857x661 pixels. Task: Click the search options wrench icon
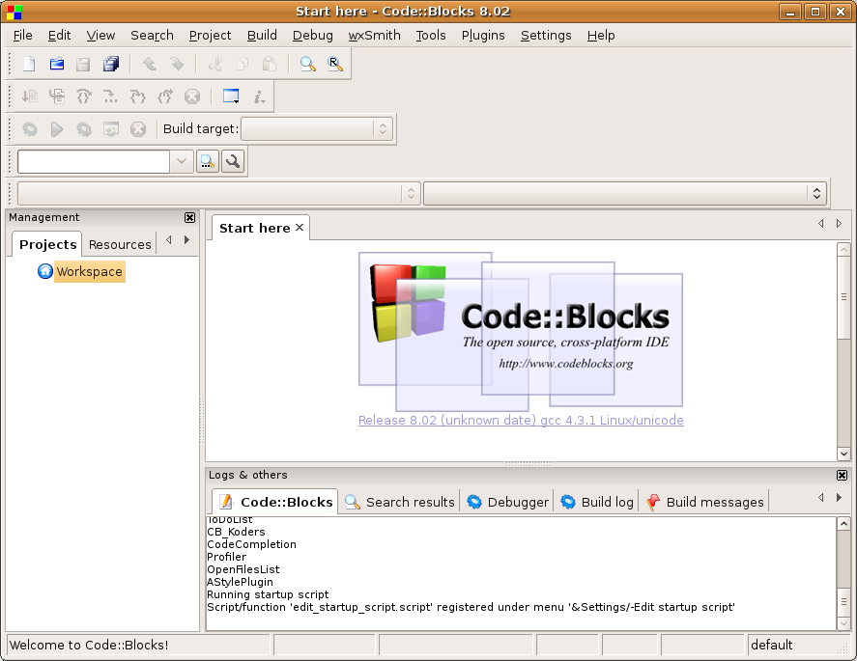point(232,161)
